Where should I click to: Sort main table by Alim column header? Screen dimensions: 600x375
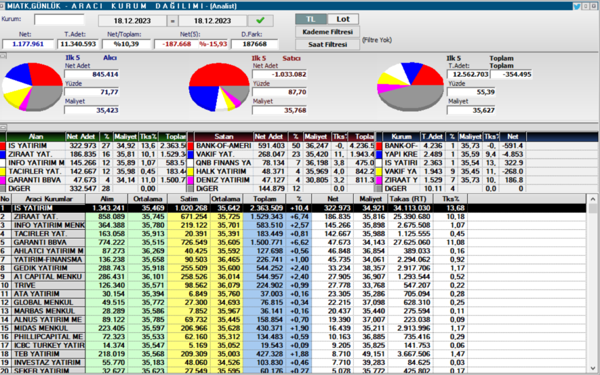tap(107, 199)
